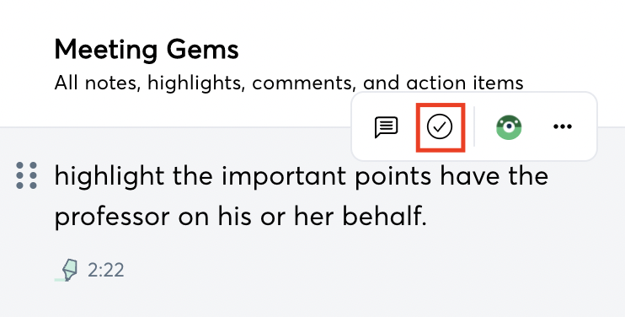Jump to the 2:22 timestamp
Screen dimensions: 625x317
(105, 270)
